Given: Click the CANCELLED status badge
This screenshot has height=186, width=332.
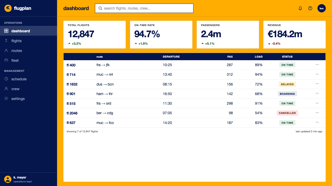Looking at the screenshot, I should click(x=287, y=113).
